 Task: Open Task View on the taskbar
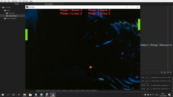[x=19, y=95]
